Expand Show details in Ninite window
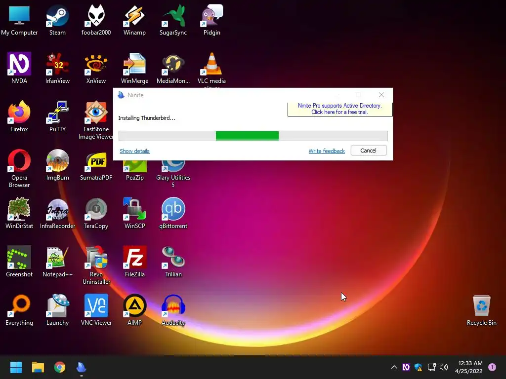This screenshot has width=506, height=379. [134, 151]
